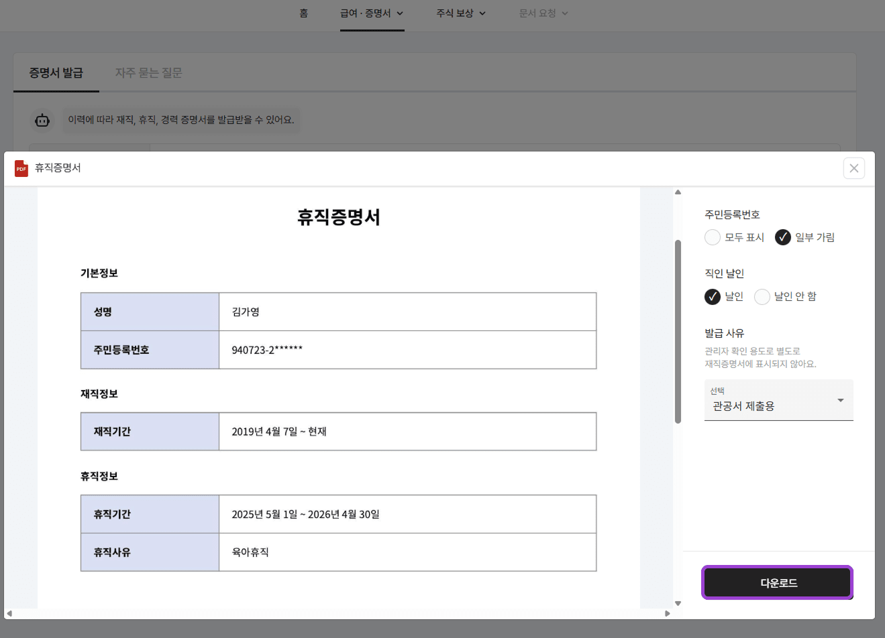Click 2019년 4월 7일 ~ 현재 cell
The image size is (885, 638).
[x=407, y=432]
